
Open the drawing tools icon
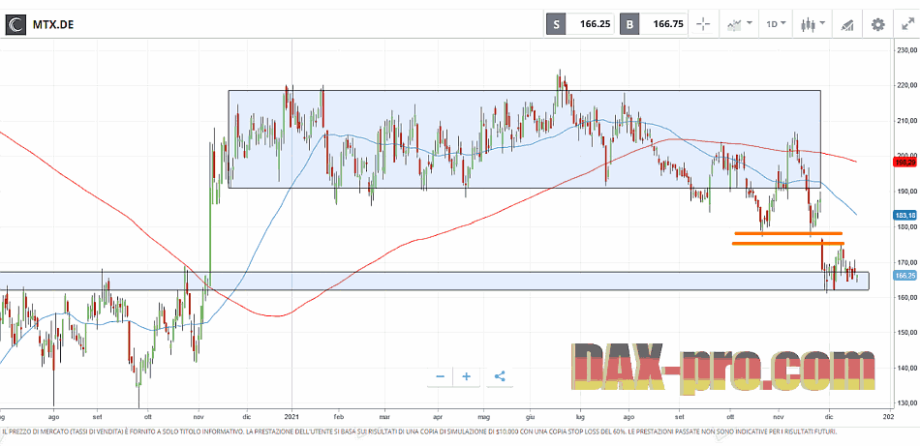[x=846, y=24]
